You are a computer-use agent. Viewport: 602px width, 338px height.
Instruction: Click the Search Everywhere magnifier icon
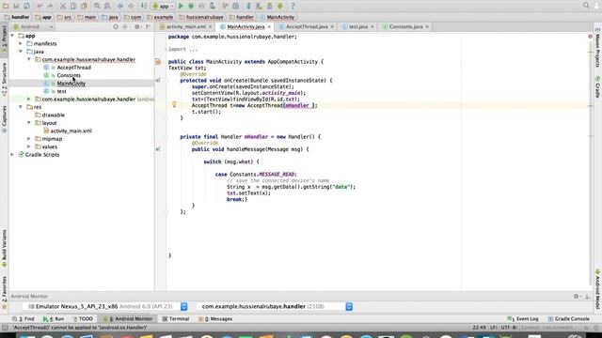point(586,6)
